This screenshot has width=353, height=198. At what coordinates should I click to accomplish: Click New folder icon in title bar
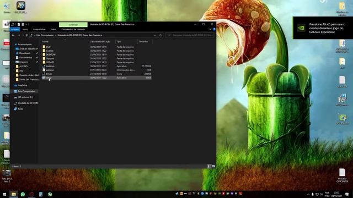coord(23,24)
